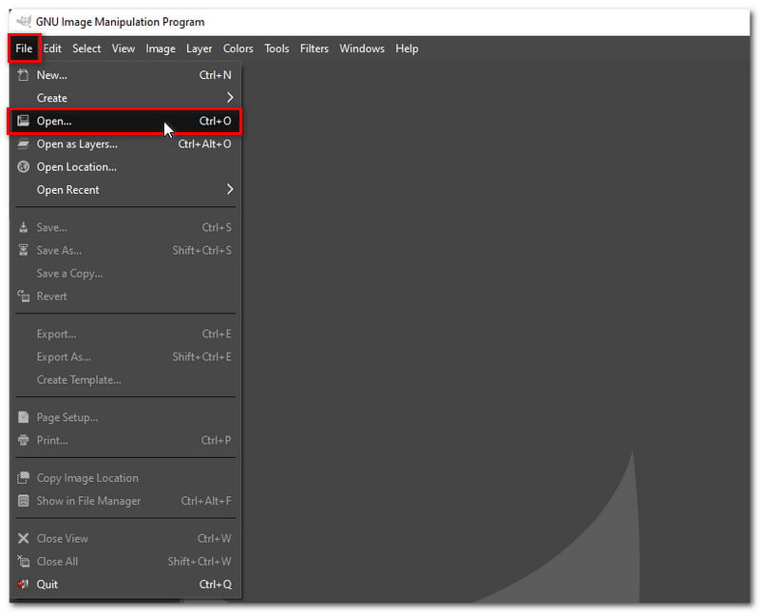The height and width of the screenshot is (613, 760).
Task: Open the Image menu
Action: point(161,48)
